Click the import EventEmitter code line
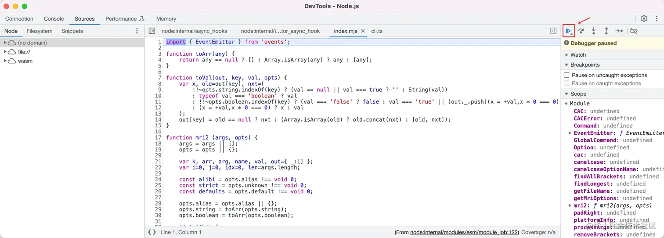The width and height of the screenshot is (664, 238). [x=228, y=42]
